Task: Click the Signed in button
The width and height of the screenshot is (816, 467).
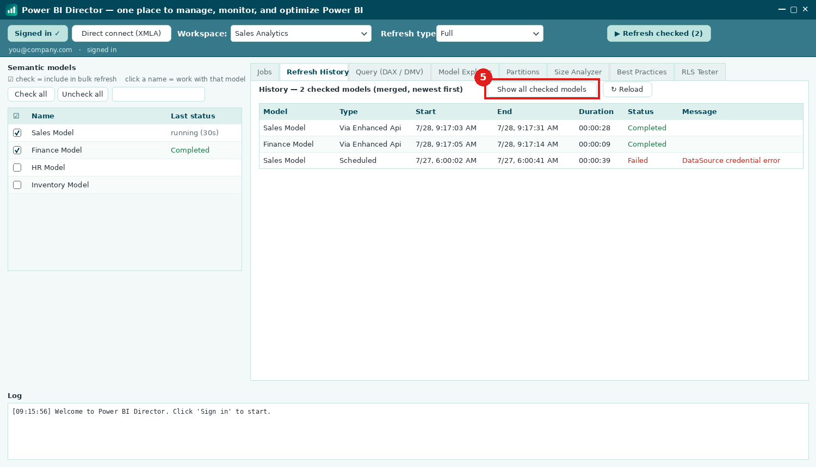Action: 38,33
